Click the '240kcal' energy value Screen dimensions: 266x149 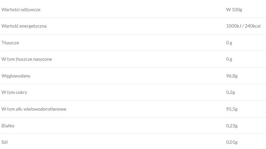point(252,26)
